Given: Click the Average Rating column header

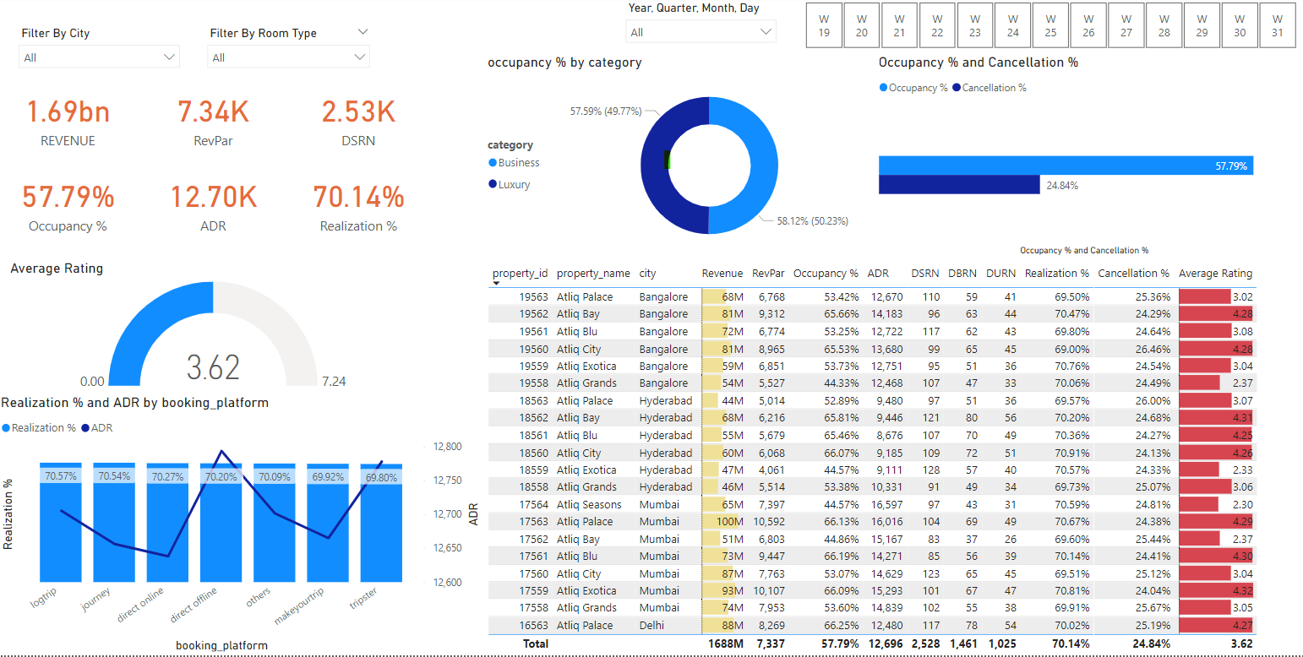Looking at the screenshot, I should pos(1215,273).
